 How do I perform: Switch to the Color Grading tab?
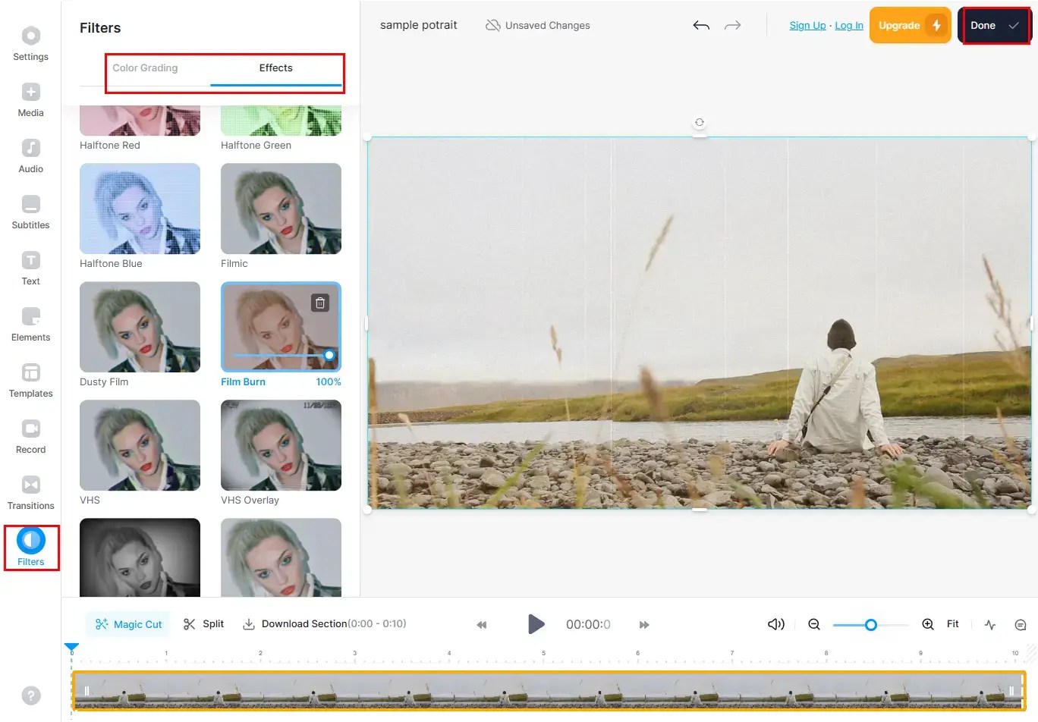(145, 67)
